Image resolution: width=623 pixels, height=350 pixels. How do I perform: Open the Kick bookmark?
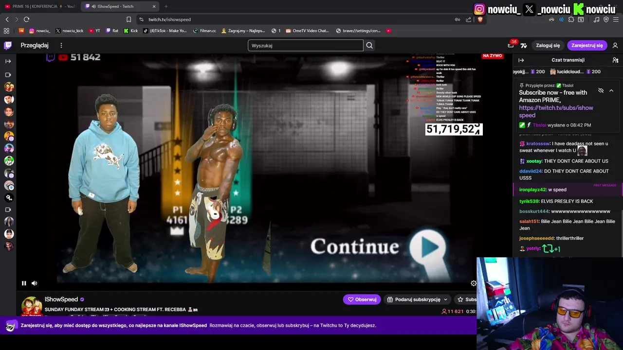[130, 31]
